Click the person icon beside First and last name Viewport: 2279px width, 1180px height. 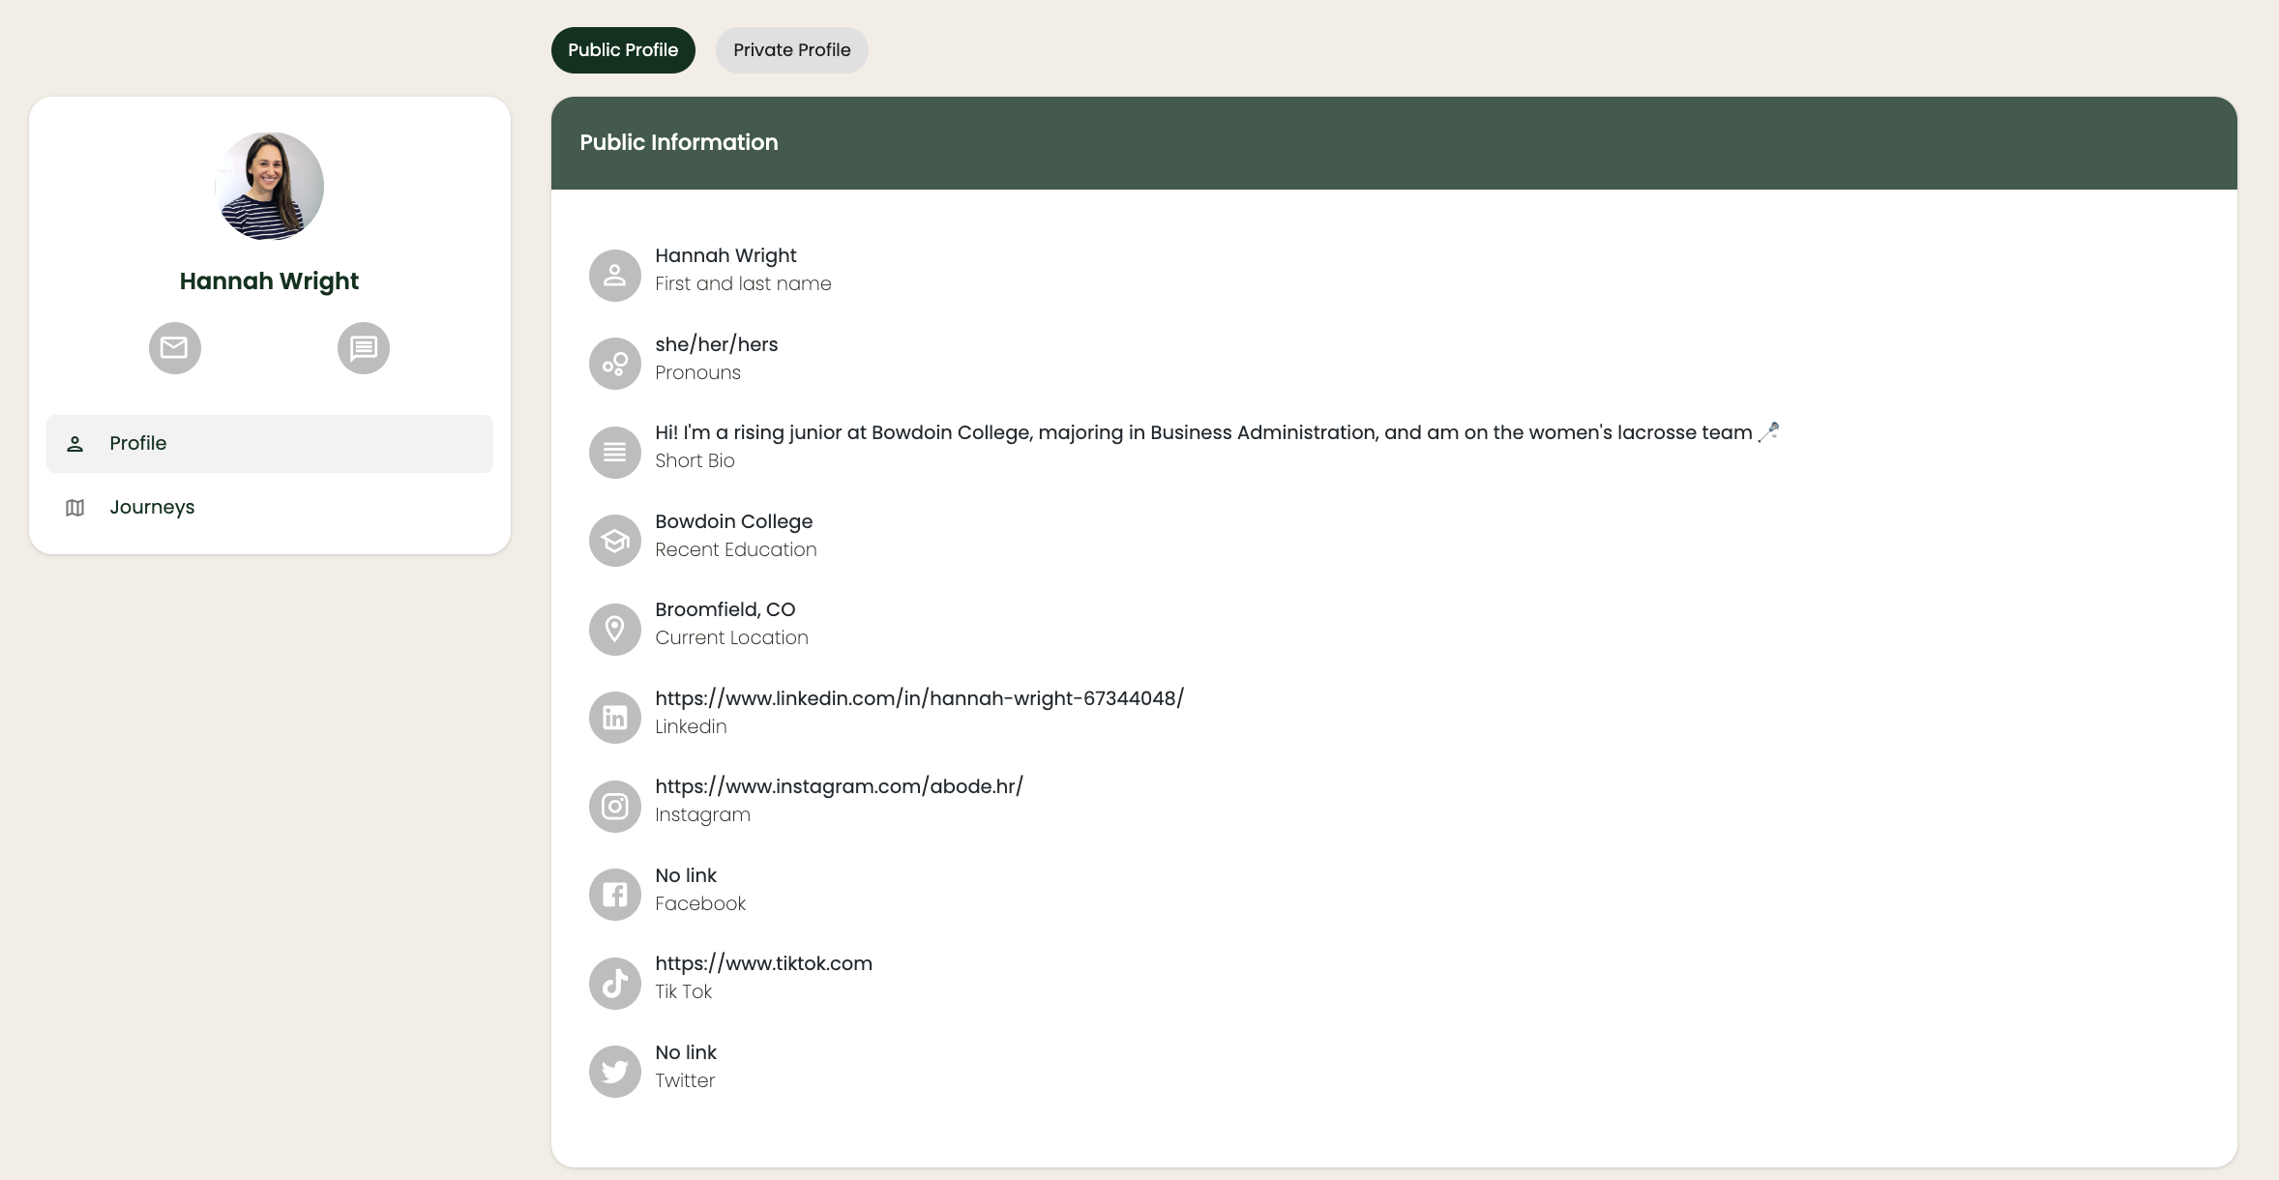(x=615, y=276)
